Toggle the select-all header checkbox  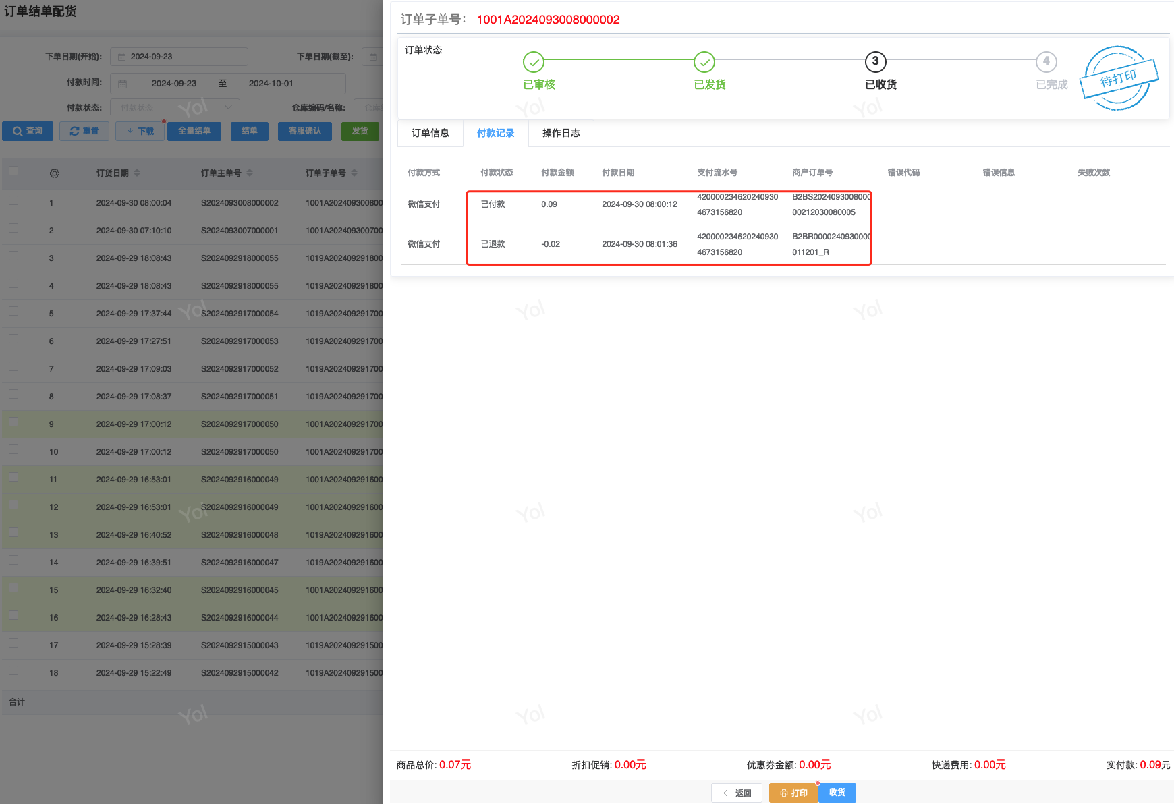[x=13, y=171]
